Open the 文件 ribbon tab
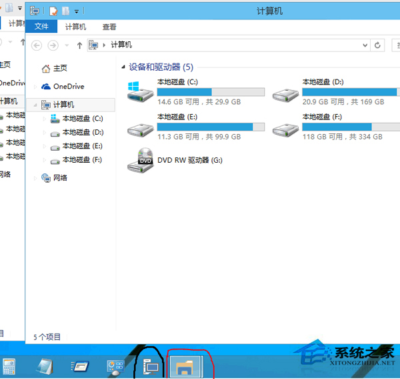This screenshot has height=379, width=400. (41, 26)
